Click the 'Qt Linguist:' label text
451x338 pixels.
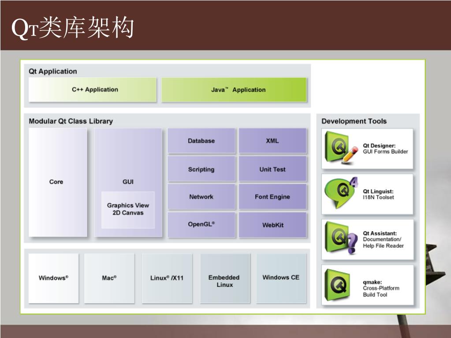pyautogui.click(x=378, y=191)
